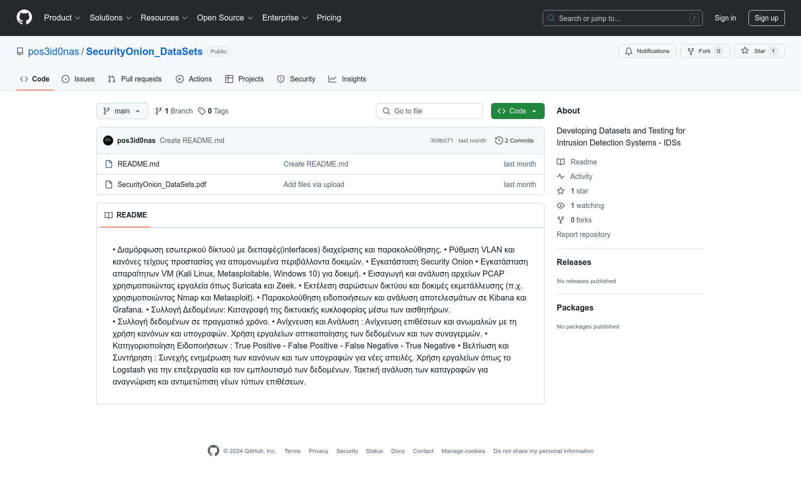Open the 2 Commits history
This screenshot has width=801, height=500.
[514, 140]
